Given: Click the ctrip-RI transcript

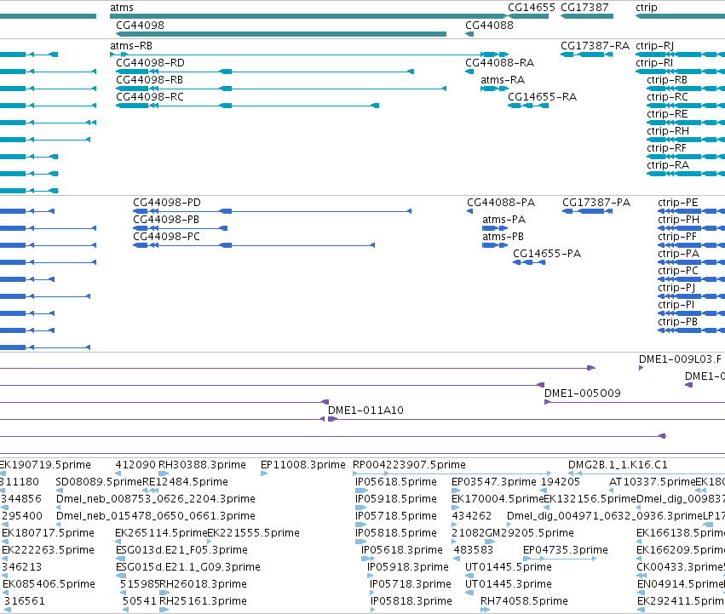Looking at the screenshot, I should pyautogui.click(x=680, y=72).
